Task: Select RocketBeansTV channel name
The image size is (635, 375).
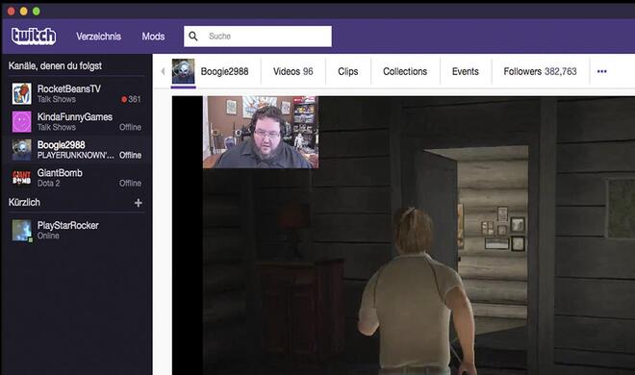Action: coord(69,88)
